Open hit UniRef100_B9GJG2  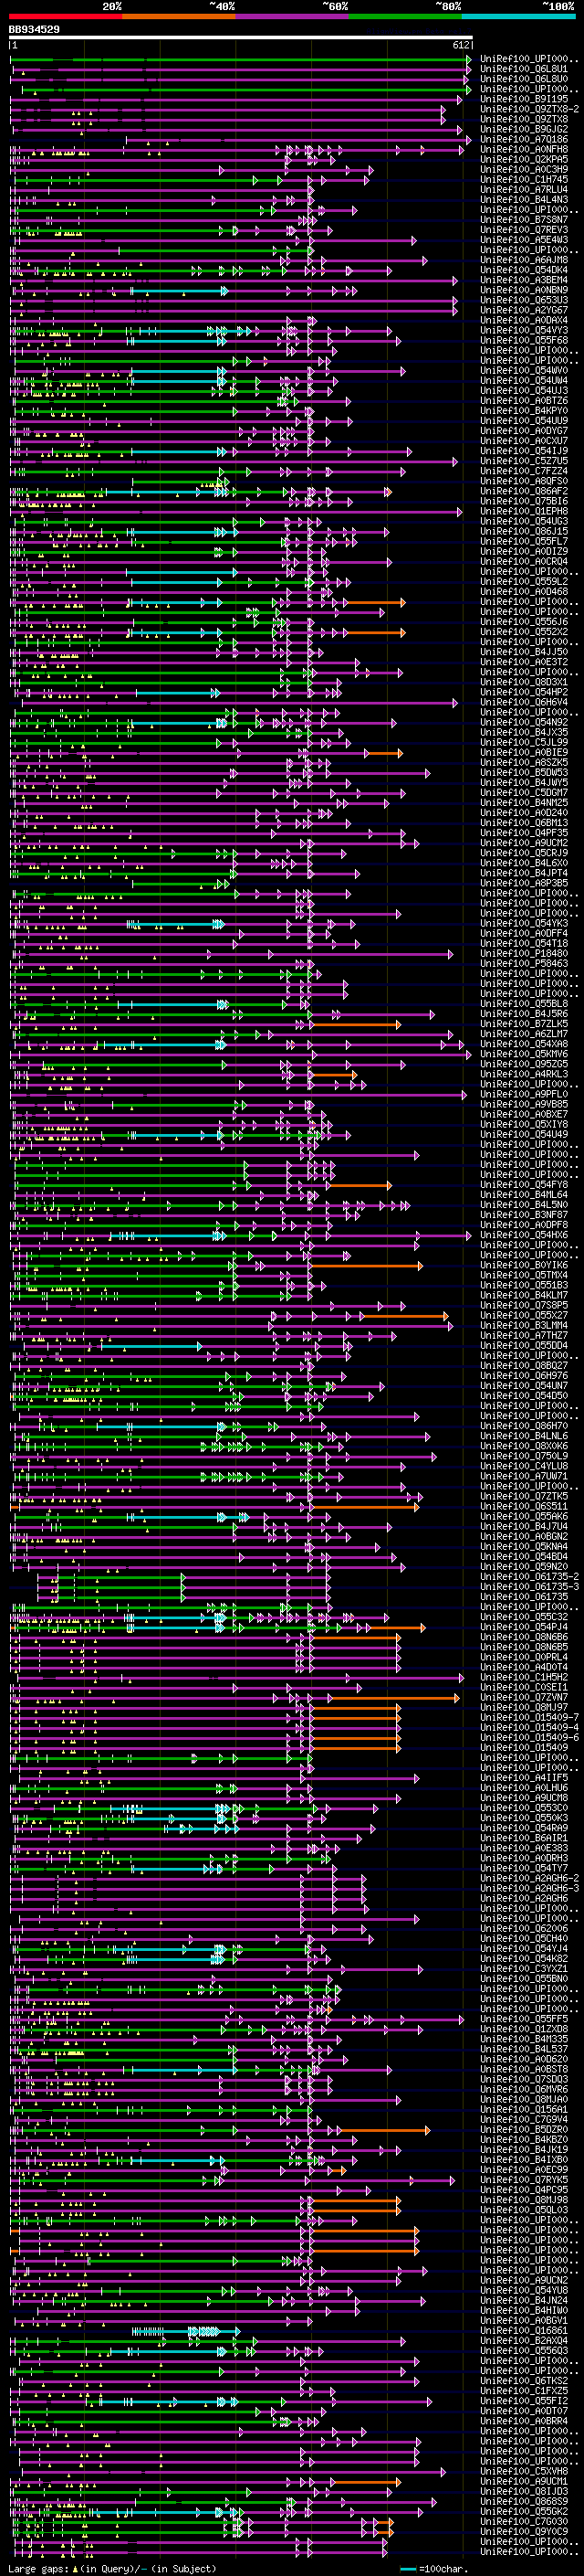(524, 129)
